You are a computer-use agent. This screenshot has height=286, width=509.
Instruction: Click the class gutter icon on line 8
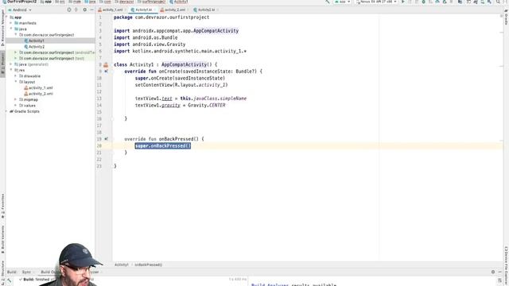[106, 65]
